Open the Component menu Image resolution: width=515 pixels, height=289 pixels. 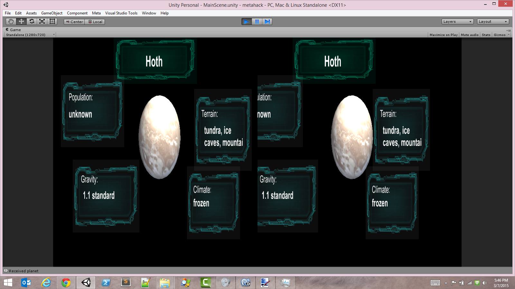coord(77,13)
